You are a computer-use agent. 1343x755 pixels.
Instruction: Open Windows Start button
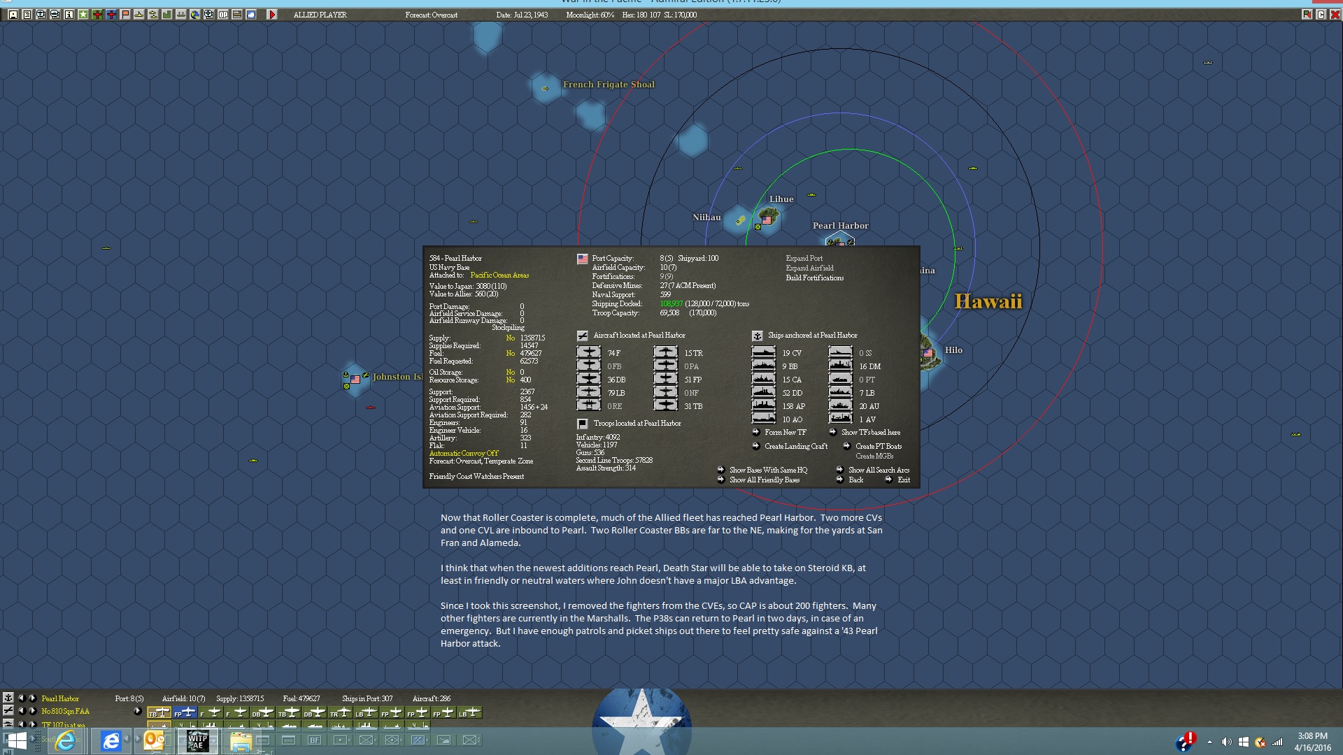tap(17, 740)
